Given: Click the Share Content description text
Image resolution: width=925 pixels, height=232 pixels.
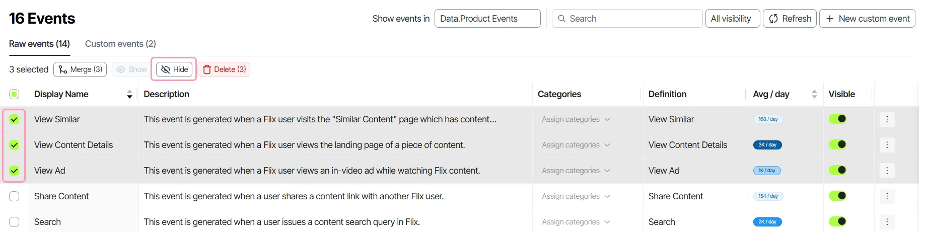Looking at the screenshot, I should click(294, 196).
